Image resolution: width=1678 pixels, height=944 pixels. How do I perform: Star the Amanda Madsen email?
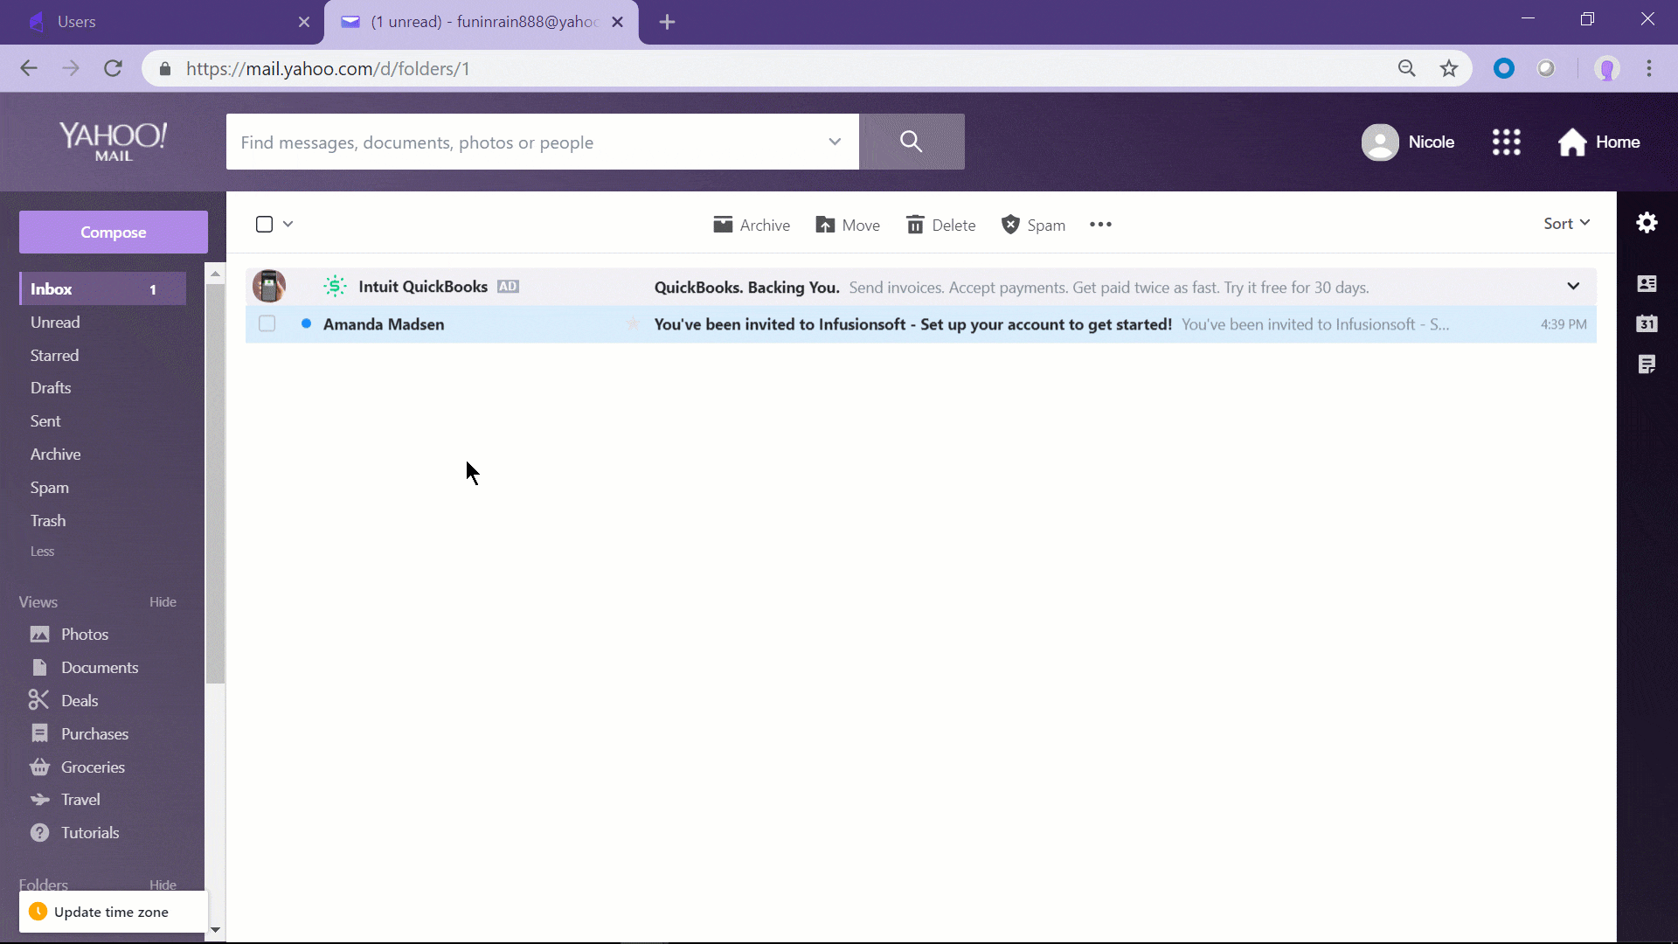click(633, 324)
